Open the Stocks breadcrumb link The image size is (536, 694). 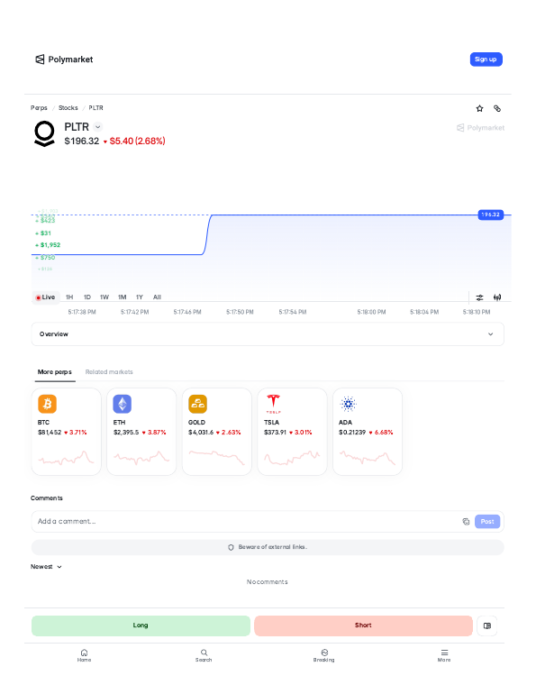(68, 108)
